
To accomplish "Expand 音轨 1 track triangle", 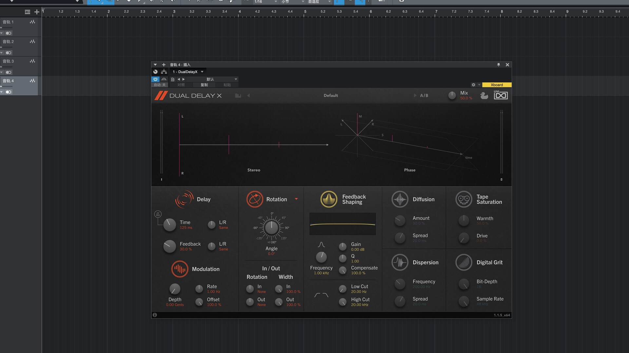I will coord(2,33).
